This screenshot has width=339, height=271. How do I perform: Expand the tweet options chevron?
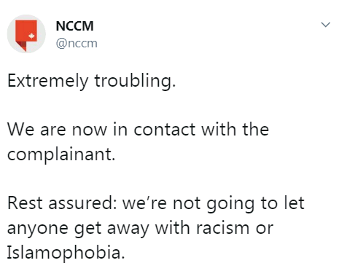tap(325, 25)
